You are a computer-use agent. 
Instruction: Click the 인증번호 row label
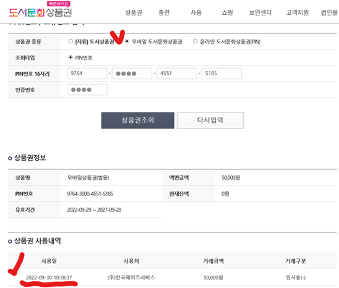point(25,90)
